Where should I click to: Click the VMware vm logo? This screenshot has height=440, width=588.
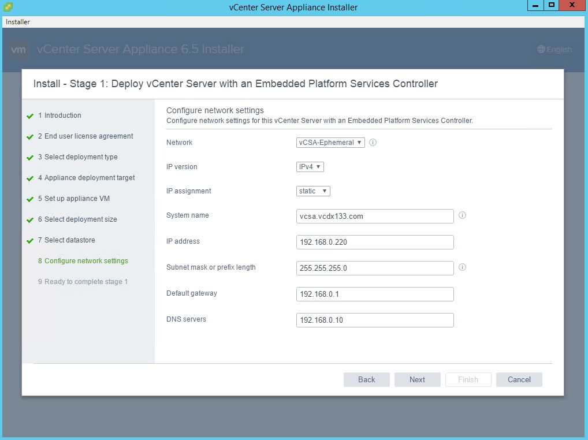tap(18, 50)
